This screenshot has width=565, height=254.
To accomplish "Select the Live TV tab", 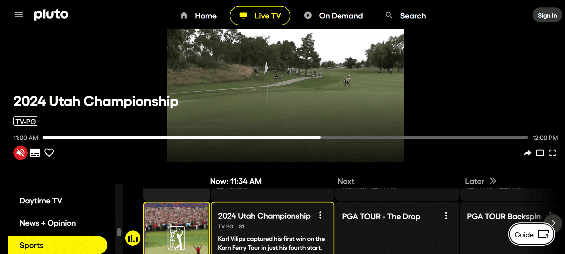I will (260, 16).
